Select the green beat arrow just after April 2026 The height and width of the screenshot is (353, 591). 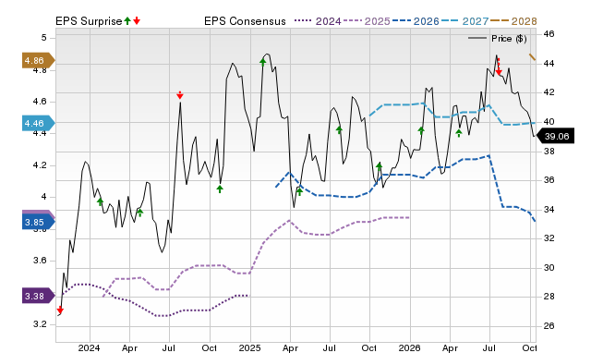pyautogui.click(x=459, y=133)
